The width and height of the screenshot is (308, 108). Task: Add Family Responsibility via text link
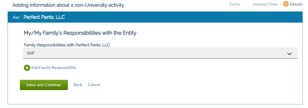(x=54, y=68)
